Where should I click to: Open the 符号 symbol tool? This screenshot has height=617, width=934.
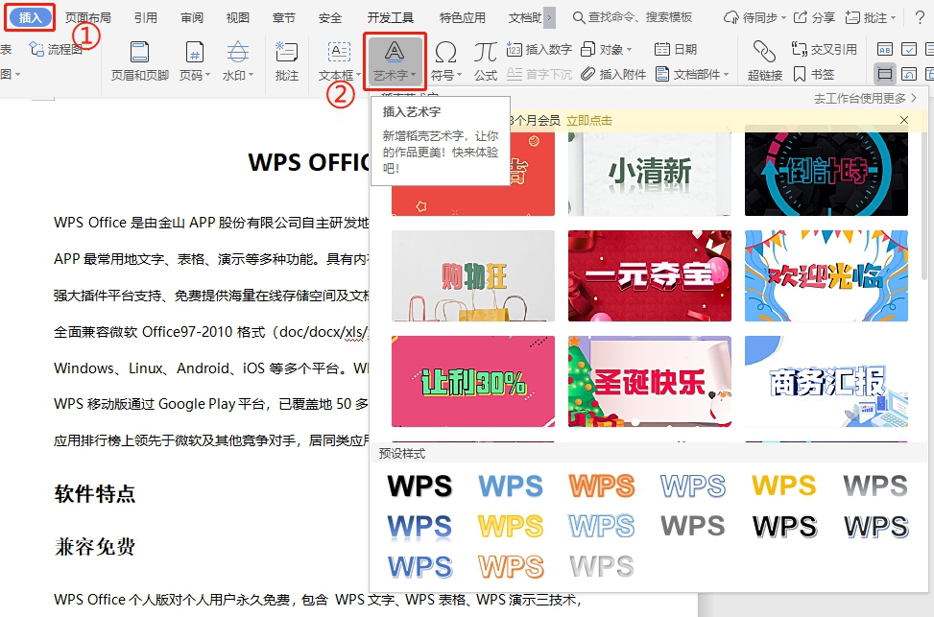(445, 60)
